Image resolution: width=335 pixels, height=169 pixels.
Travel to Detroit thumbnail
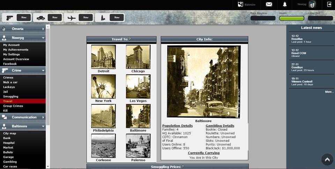coord(103,57)
